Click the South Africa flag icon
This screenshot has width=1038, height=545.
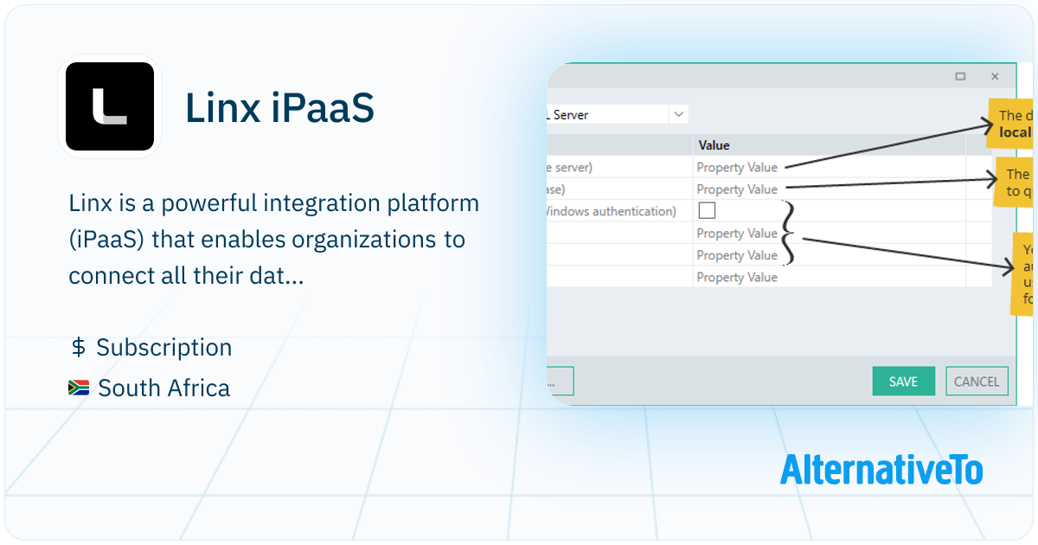click(x=79, y=388)
